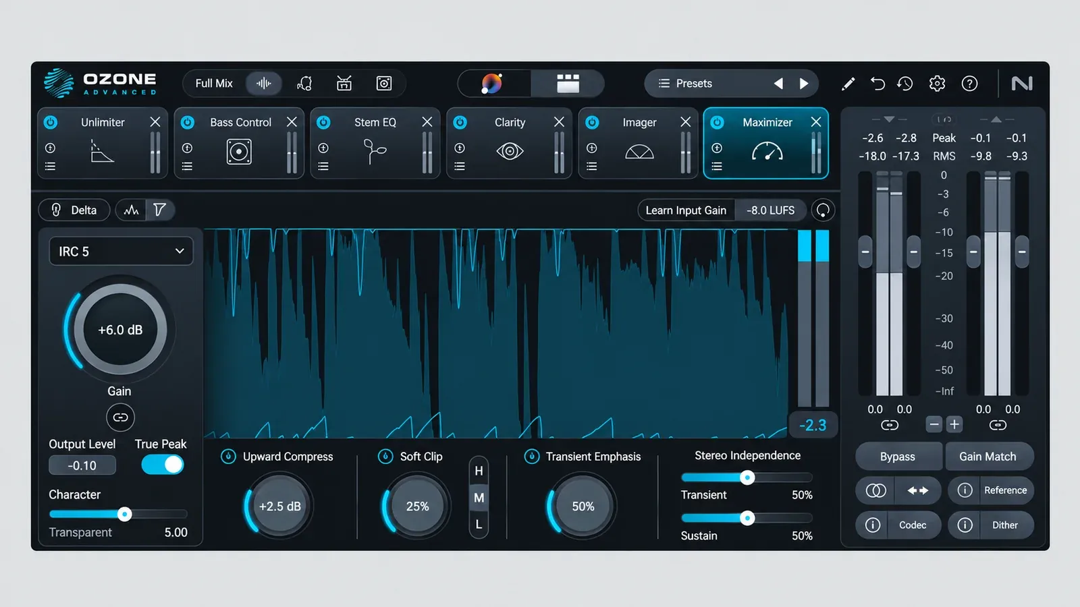Image resolution: width=1080 pixels, height=607 pixels.
Task: Click the filter funnel icon beside Delta
Action: (x=160, y=210)
